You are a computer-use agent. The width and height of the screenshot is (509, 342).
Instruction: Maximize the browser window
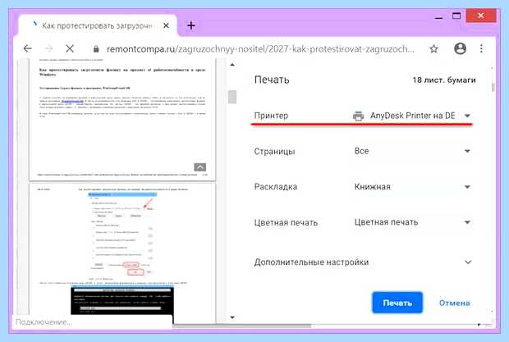(x=456, y=16)
